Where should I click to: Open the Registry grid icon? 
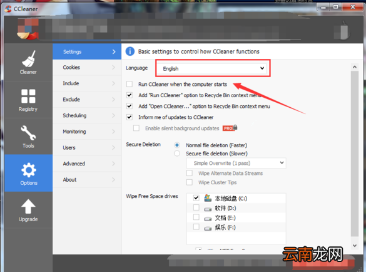(28, 96)
